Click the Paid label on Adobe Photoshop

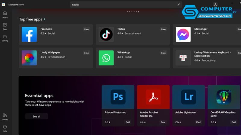click(128, 122)
